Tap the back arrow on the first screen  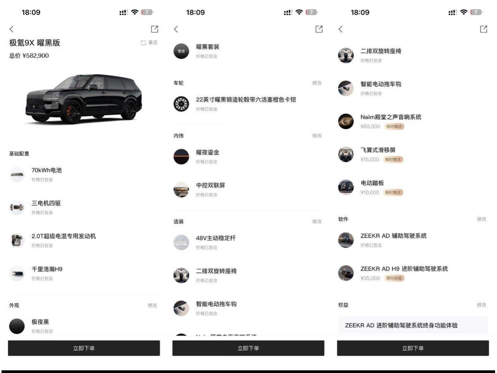coord(11,29)
